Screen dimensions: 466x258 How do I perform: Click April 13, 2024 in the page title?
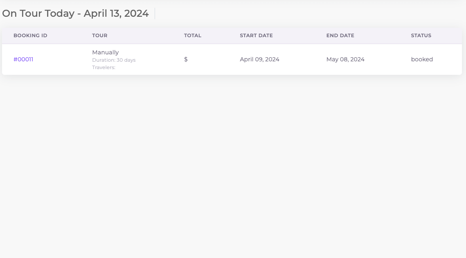[116, 13]
